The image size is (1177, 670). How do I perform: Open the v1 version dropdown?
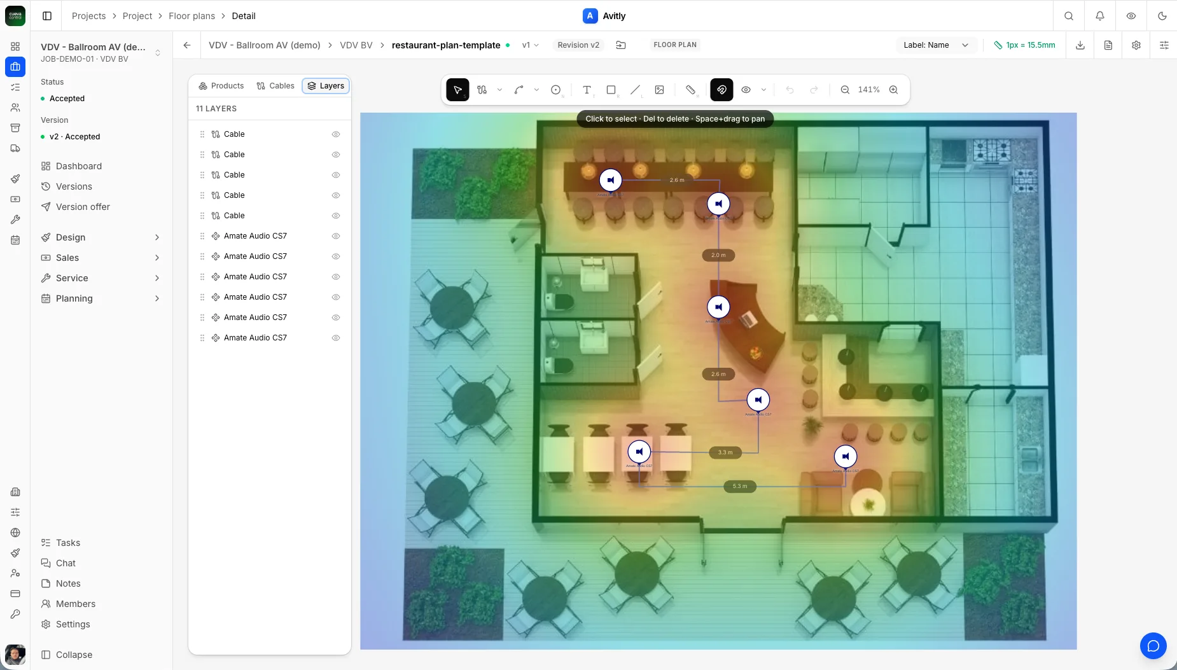[x=531, y=45]
